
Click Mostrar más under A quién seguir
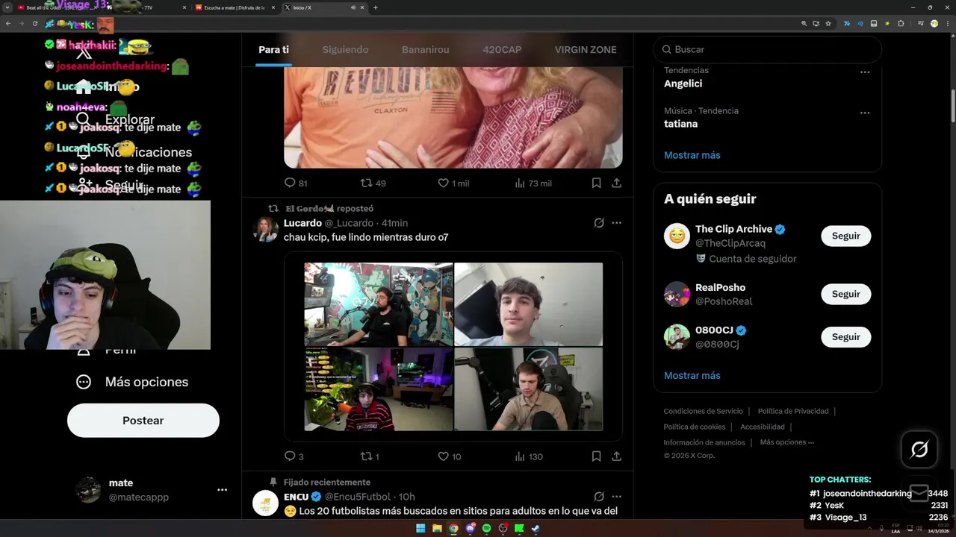692,375
